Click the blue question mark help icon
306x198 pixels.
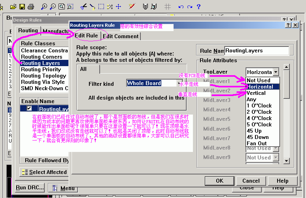198,7
